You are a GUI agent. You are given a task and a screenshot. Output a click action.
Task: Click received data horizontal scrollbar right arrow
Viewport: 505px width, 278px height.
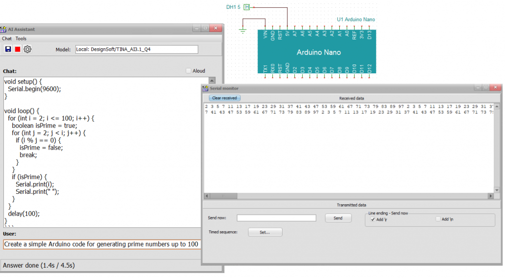click(491, 196)
